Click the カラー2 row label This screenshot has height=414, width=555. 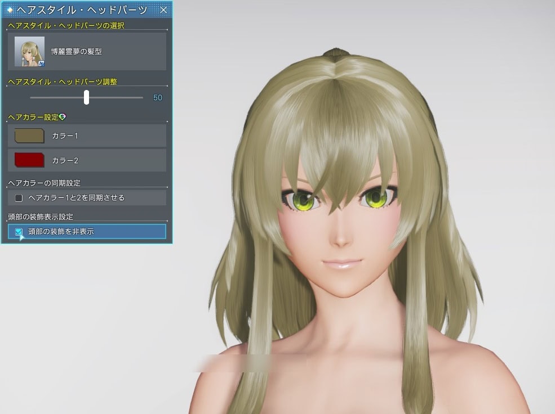[x=65, y=160]
